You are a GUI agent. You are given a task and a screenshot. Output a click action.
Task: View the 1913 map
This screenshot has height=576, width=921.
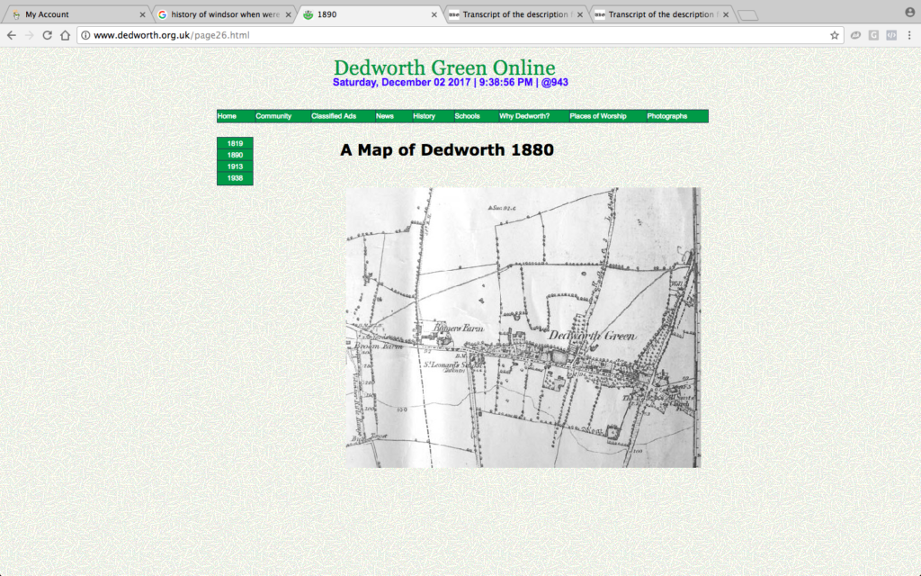pos(235,166)
